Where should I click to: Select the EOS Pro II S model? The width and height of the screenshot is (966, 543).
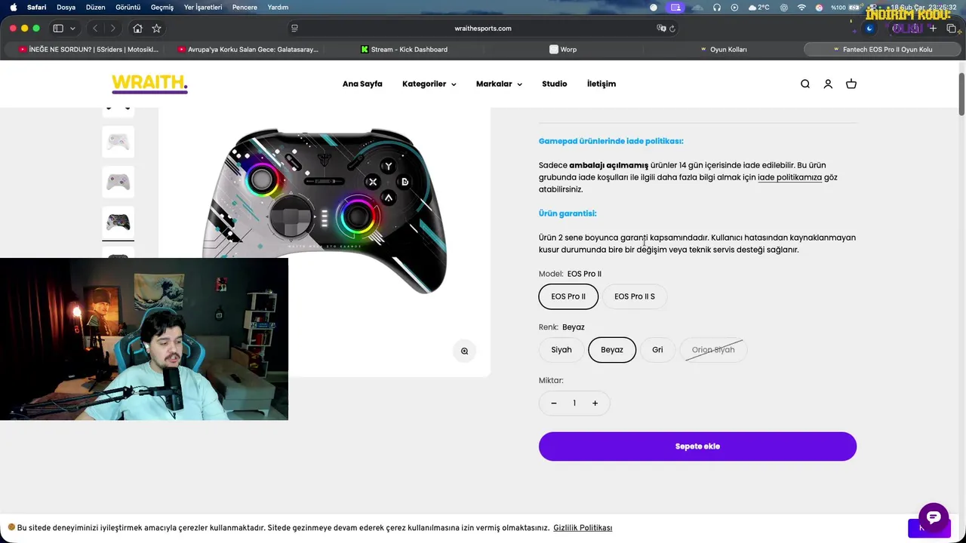tap(635, 296)
